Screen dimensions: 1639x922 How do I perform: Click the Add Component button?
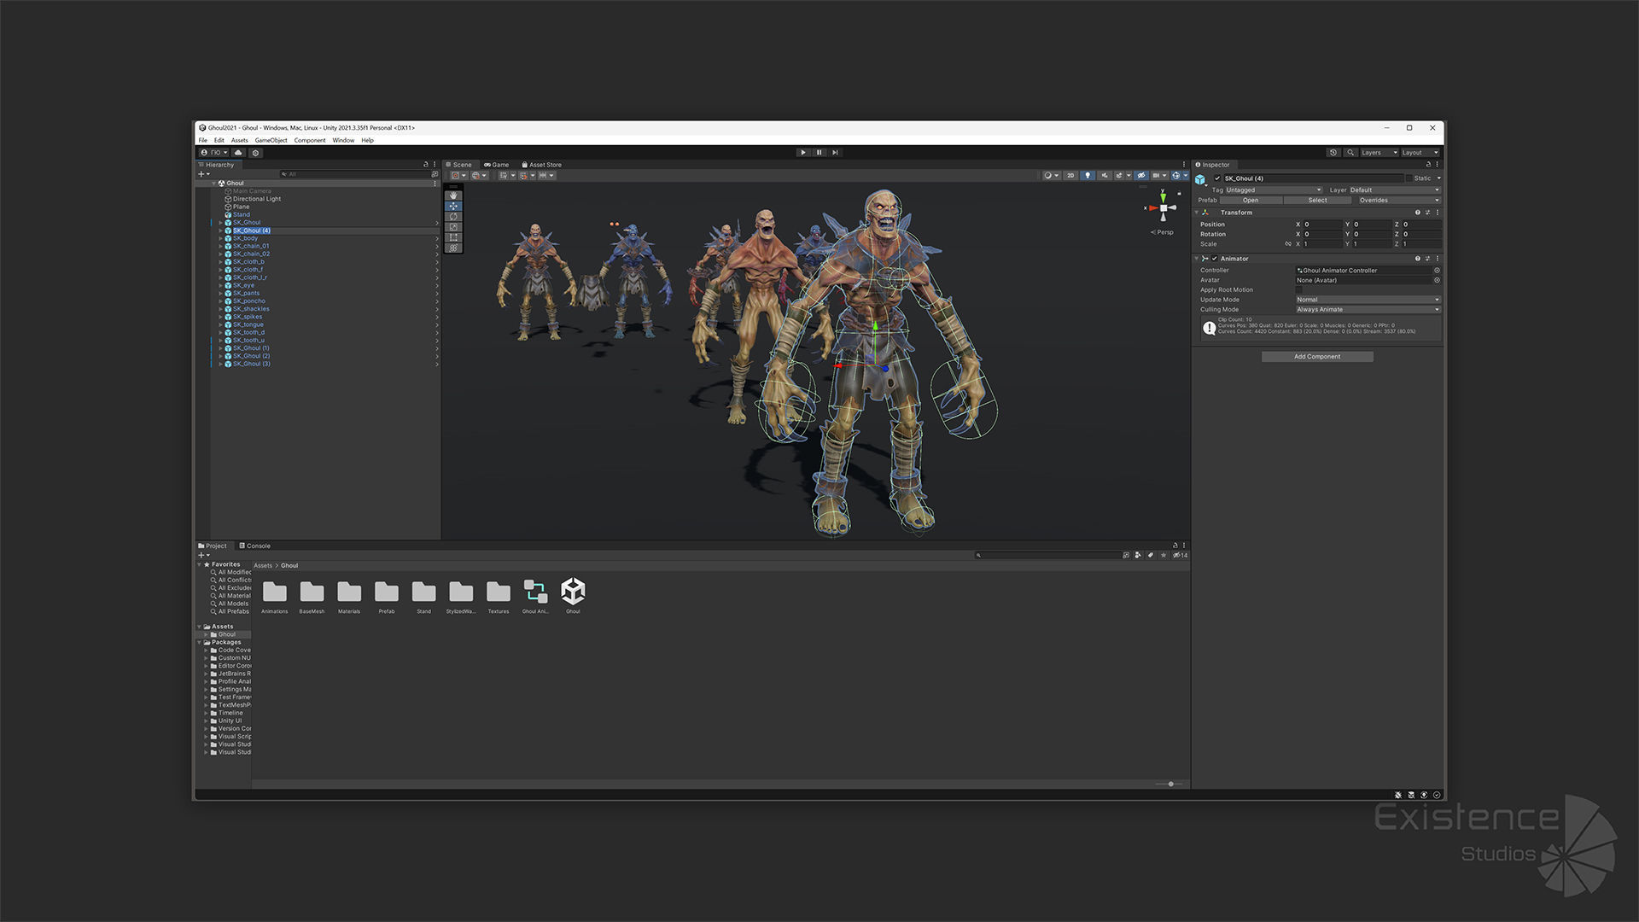click(x=1317, y=357)
